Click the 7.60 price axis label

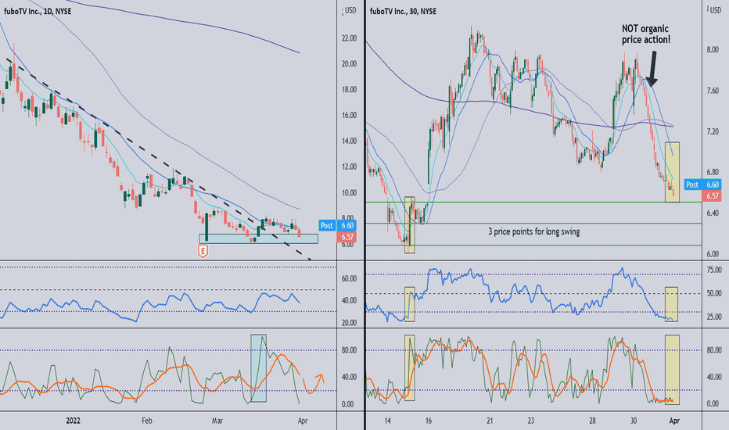pyautogui.click(x=713, y=91)
